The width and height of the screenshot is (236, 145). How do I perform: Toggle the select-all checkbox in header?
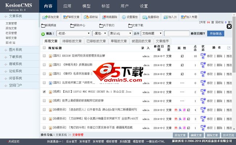tap(44, 48)
